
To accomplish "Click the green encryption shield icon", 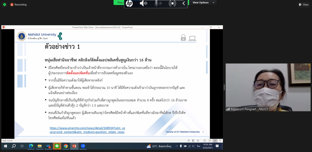I will [x=4, y=5].
